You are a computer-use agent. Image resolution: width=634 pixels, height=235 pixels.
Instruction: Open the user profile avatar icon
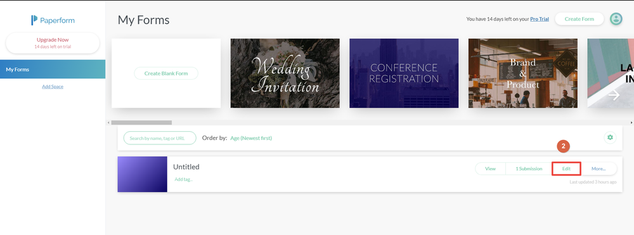point(616,18)
